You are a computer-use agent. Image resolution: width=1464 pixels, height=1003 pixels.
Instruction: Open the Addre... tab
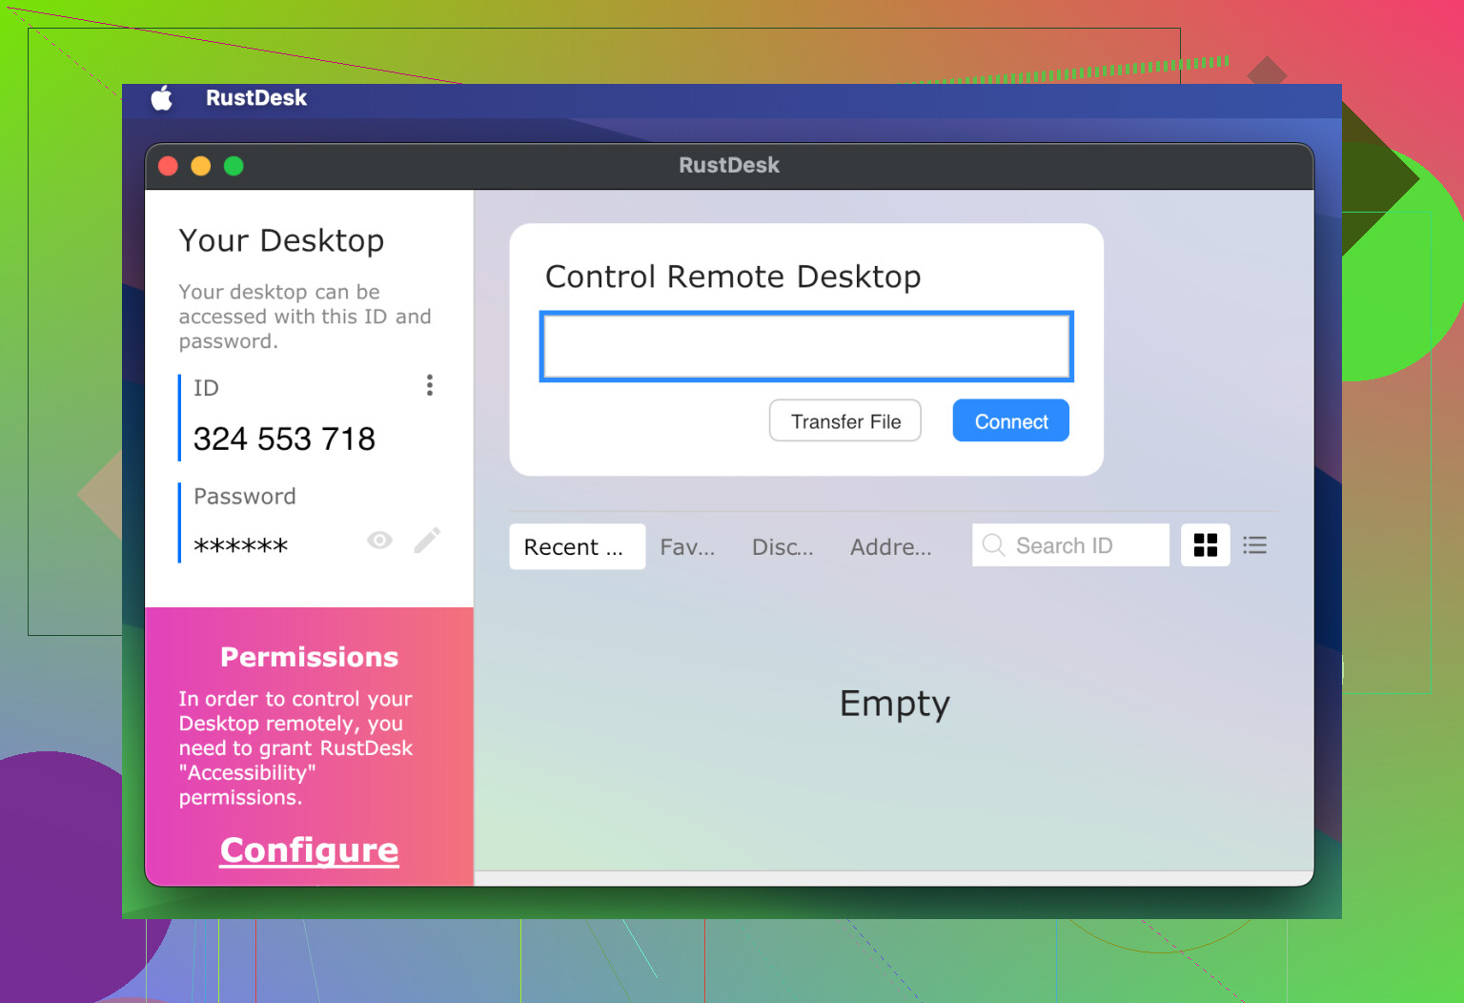click(891, 546)
